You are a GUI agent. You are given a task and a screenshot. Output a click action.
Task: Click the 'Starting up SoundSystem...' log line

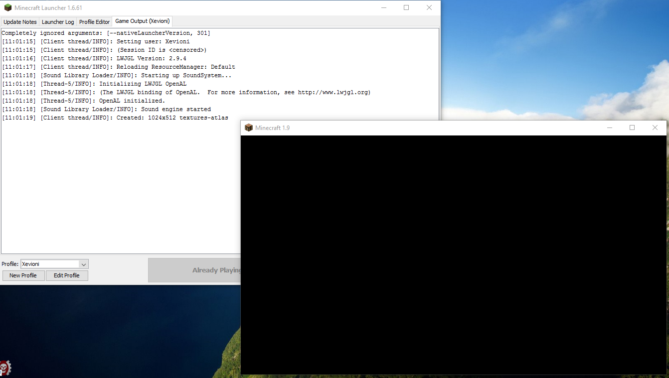(117, 75)
